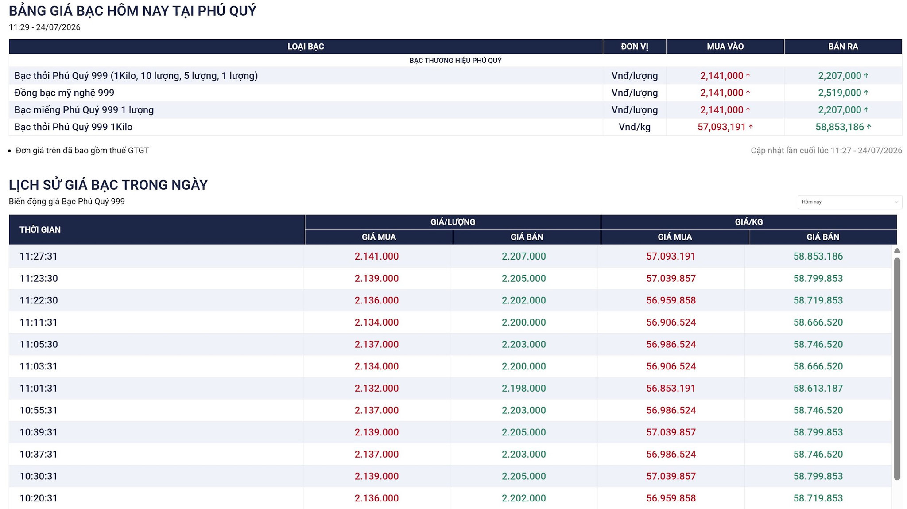Screen dimensions: 907x509
Task: Click the LOẠI BẠC column header
Action: (x=306, y=47)
